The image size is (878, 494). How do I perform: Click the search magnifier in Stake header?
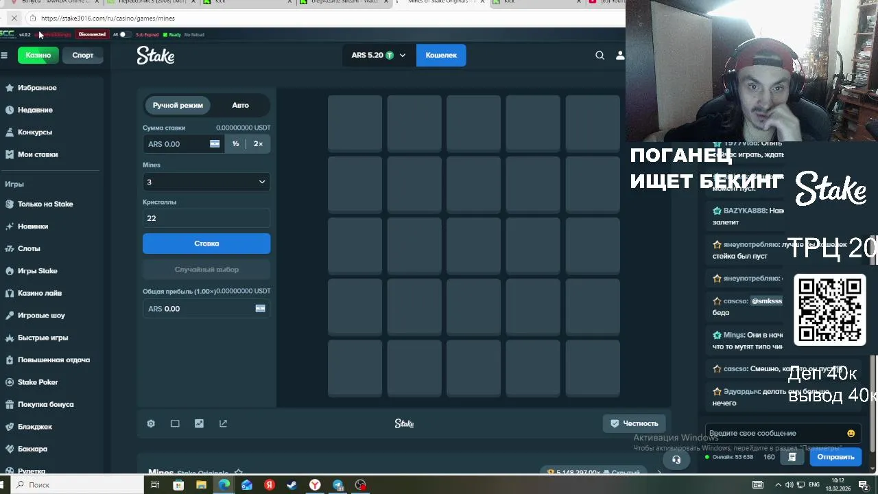[600, 55]
